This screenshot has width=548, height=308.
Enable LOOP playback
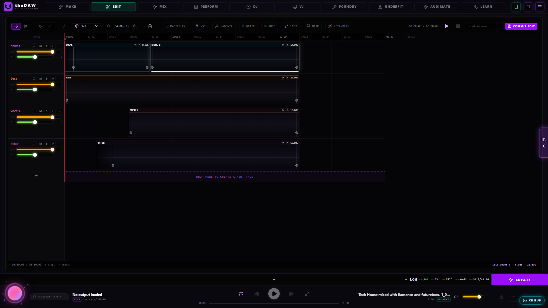(x=291, y=26)
